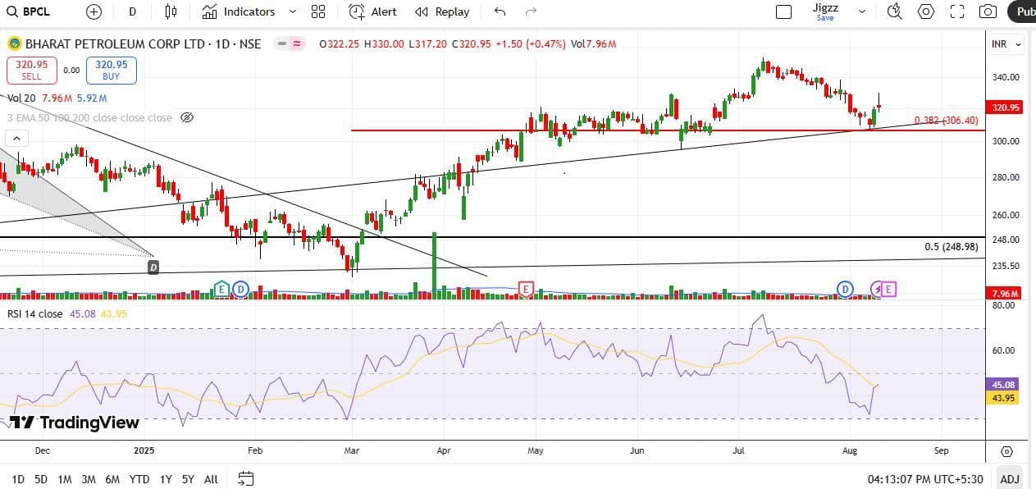Image resolution: width=1036 pixels, height=489 pixels.
Task: Click the compare/add symbol plus icon
Action: coord(94,11)
